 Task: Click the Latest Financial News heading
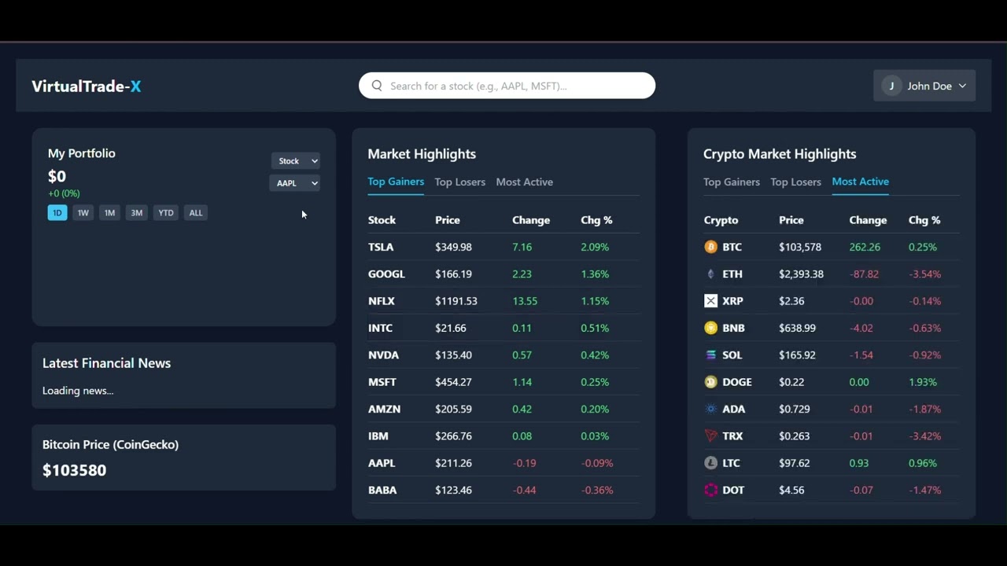tap(107, 363)
